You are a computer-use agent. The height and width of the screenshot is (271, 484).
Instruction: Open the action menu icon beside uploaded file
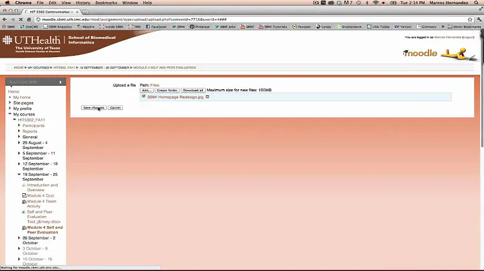coord(208,97)
